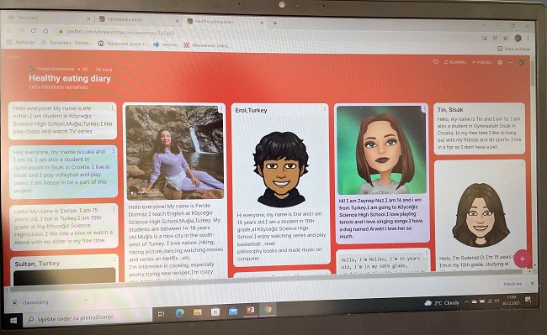Click the KLONIRAJ remake button

pos(455,62)
